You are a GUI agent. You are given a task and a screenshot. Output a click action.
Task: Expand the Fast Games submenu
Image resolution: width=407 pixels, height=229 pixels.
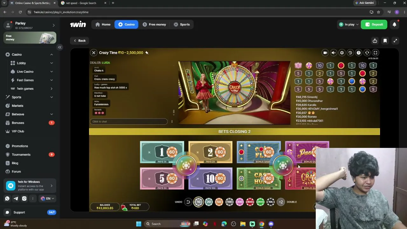tap(52, 80)
